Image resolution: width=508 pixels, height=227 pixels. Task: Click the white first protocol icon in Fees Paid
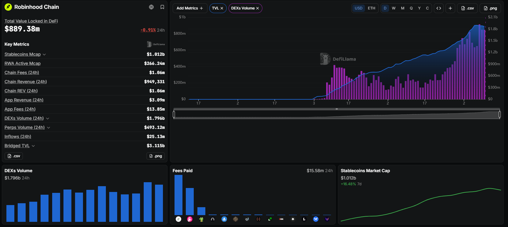pyautogui.click(x=178, y=219)
